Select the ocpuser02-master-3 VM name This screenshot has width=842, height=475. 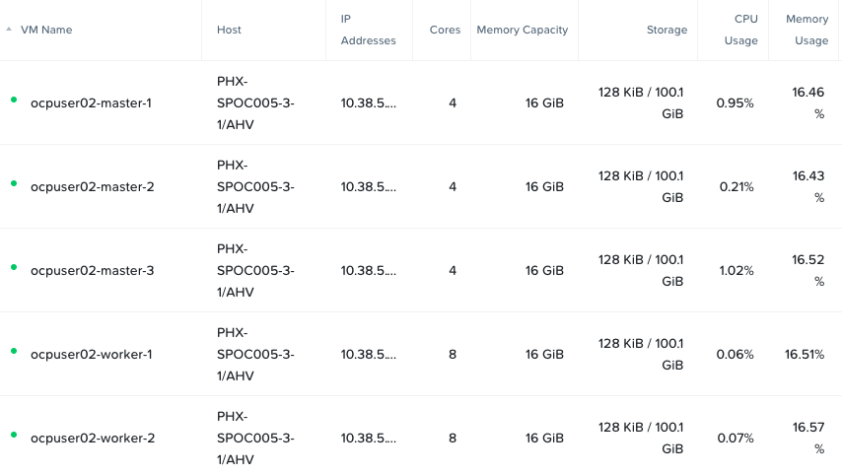pyautogui.click(x=92, y=270)
